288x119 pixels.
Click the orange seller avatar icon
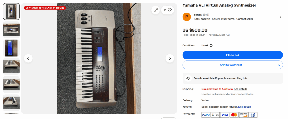point(187,17)
